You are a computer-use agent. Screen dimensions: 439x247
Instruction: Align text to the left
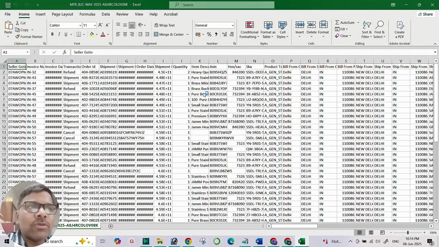[118, 34]
